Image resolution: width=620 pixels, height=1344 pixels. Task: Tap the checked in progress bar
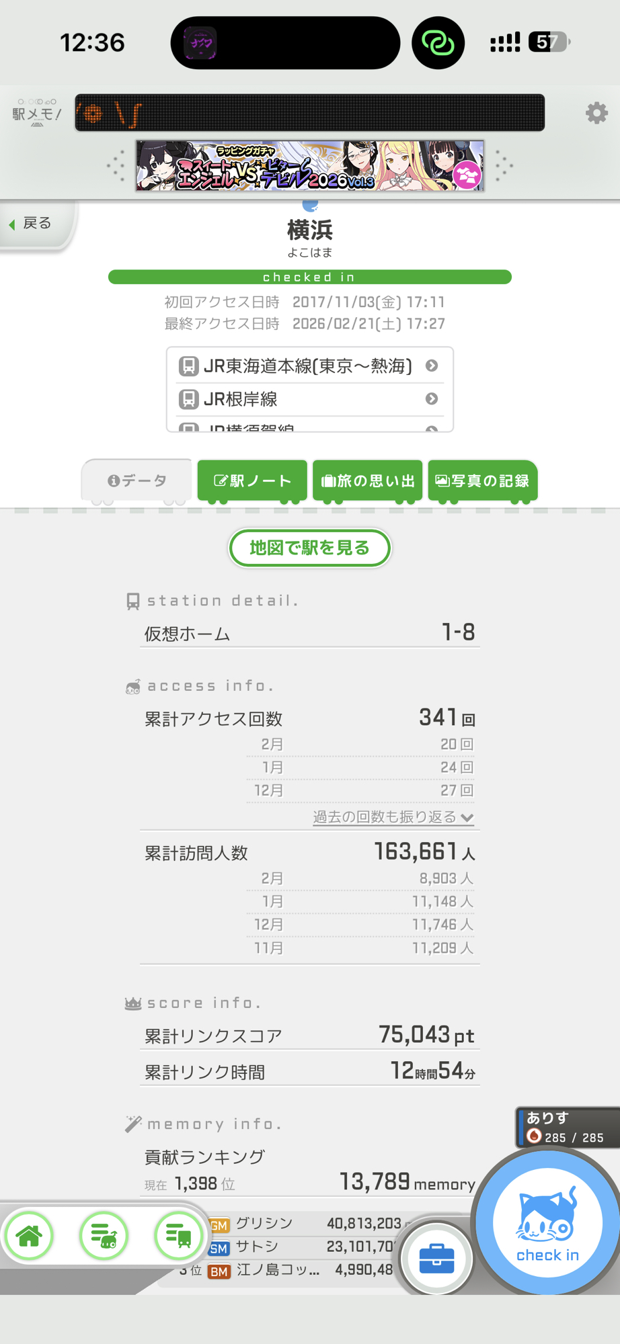pos(309,277)
